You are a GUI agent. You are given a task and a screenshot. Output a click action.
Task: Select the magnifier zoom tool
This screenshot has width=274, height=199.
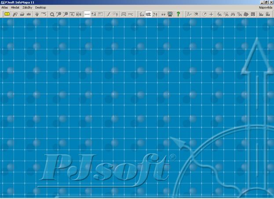(x=52, y=14)
